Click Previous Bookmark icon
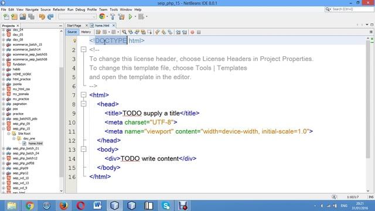Image resolution: width=375 pixels, height=211 pixels. (158, 32)
